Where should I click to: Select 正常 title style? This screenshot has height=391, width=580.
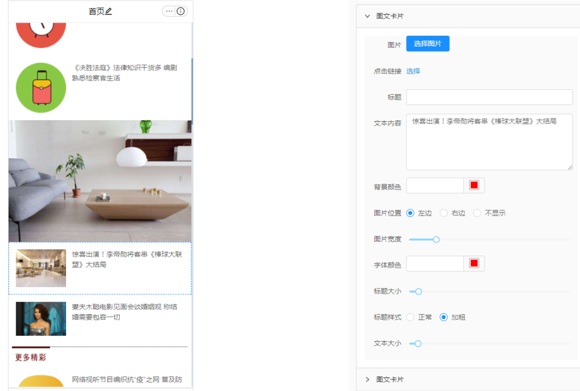click(410, 317)
